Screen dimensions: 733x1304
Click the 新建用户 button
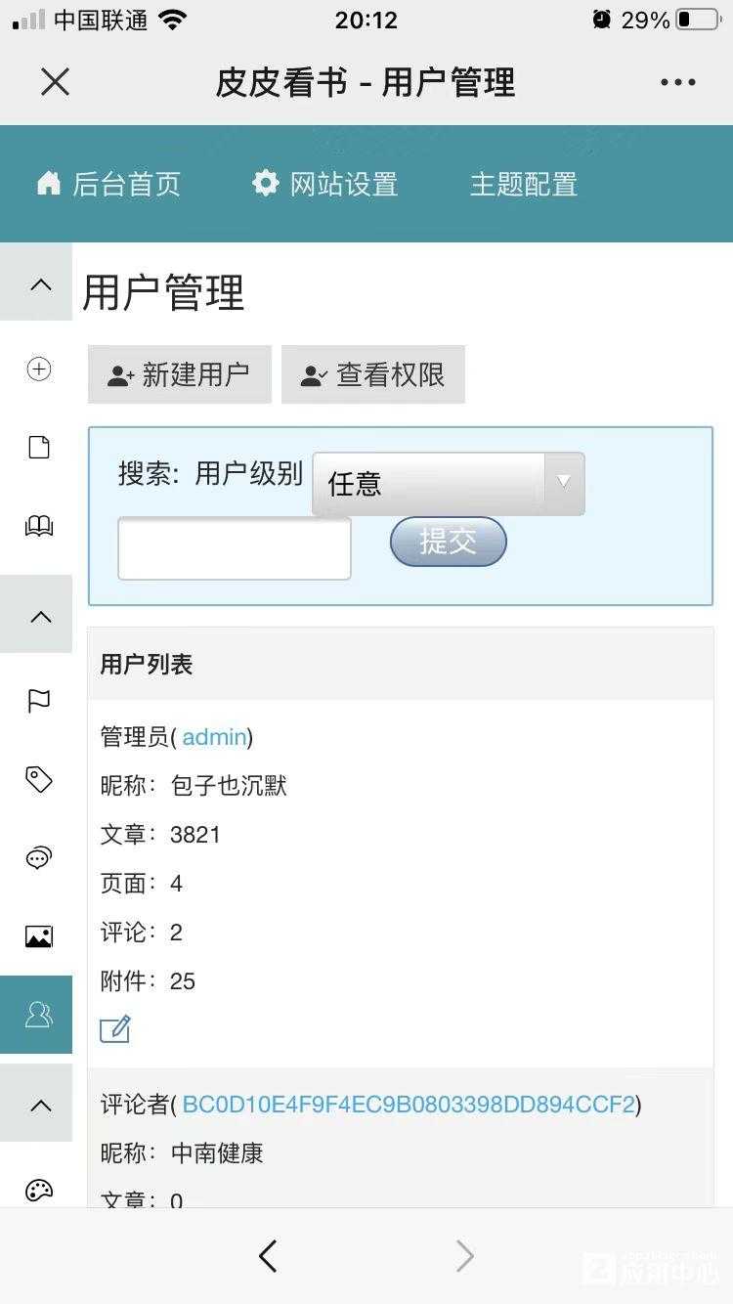coord(180,374)
